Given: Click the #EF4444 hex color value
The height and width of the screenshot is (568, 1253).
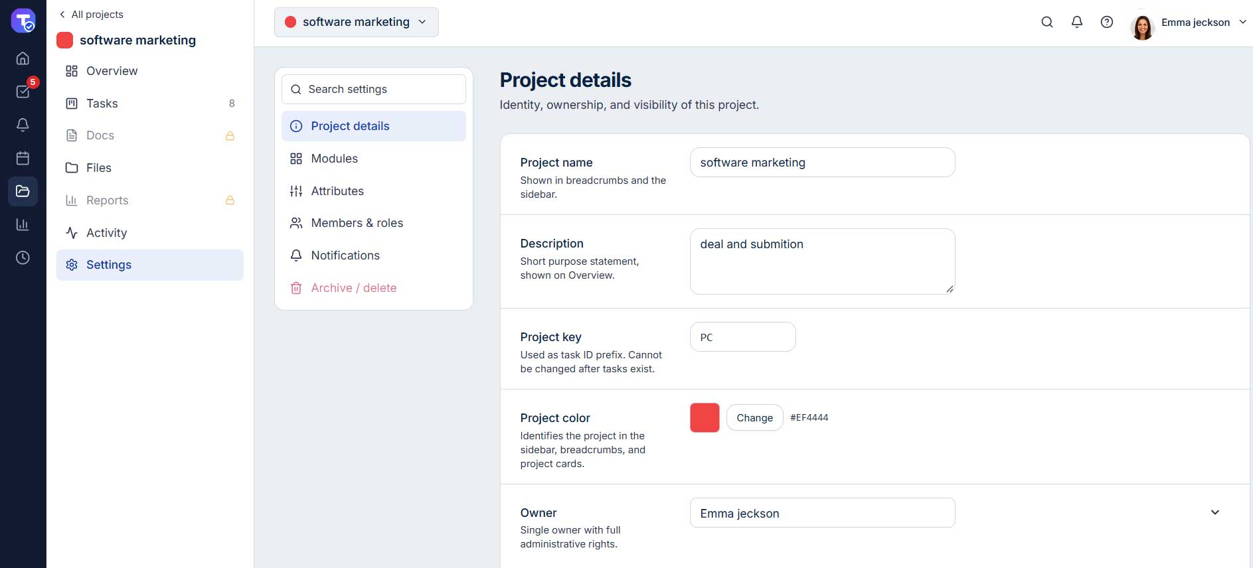Looking at the screenshot, I should tap(809, 417).
